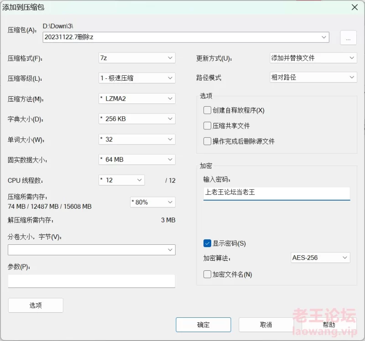The height and width of the screenshot is (341, 365).
Task: Click the 确定 confirm button
Action: coord(203,325)
